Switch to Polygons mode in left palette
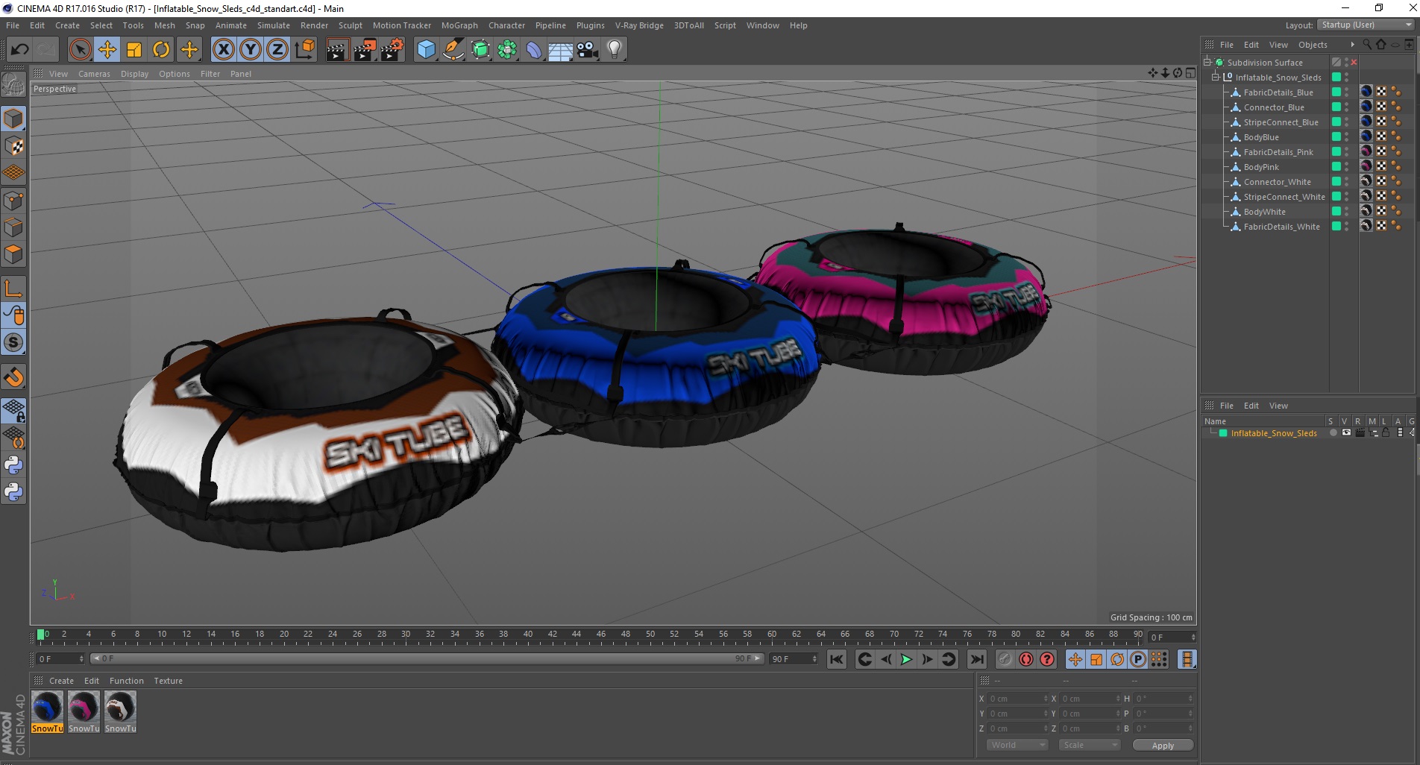 coord(13,254)
